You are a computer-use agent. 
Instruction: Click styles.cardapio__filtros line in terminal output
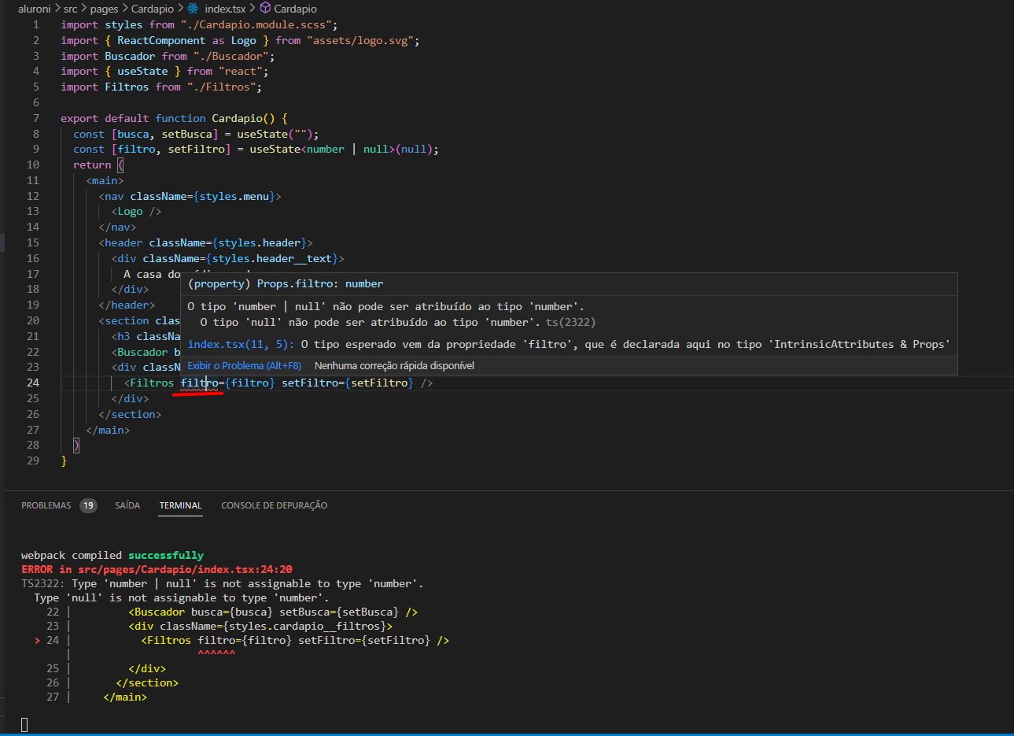pos(260,626)
